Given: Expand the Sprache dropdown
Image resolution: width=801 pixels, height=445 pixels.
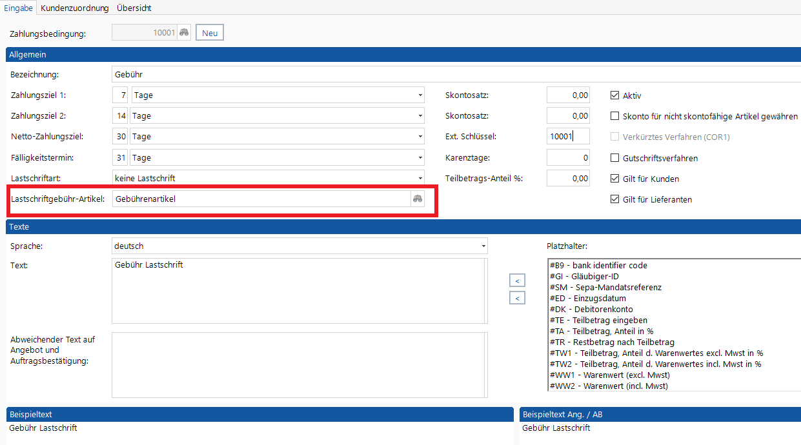Looking at the screenshot, I should pyautogui.click(x=483, y=246).
